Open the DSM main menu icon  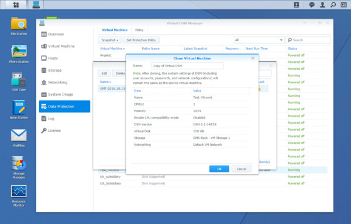pyautogui.click(x=16, y=5)
